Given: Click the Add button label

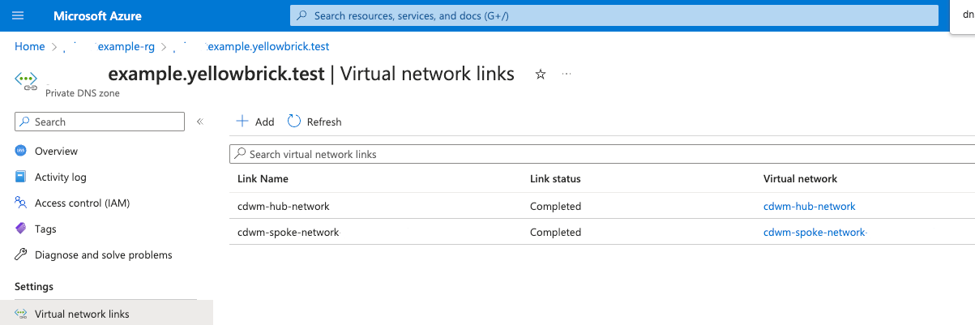Looking at the screenshot, I should coord(264,122).
